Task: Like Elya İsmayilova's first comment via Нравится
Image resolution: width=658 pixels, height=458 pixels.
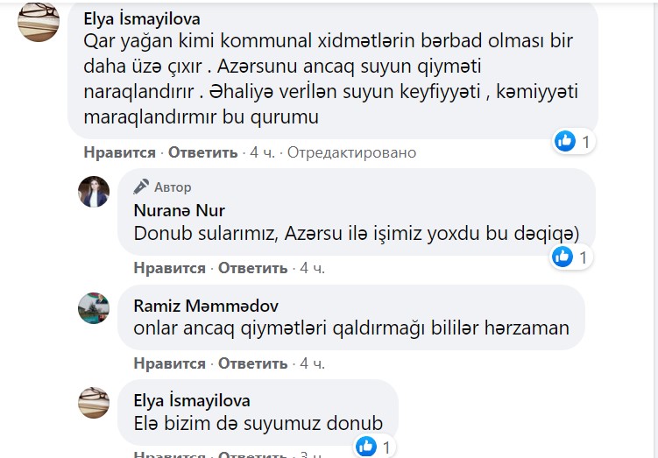Action: (119, 152)
